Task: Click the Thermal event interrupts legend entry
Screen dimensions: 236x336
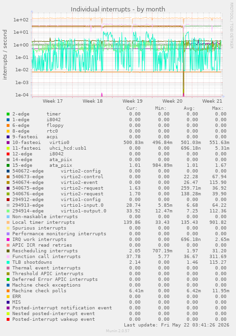Action: tap(46, 268)
